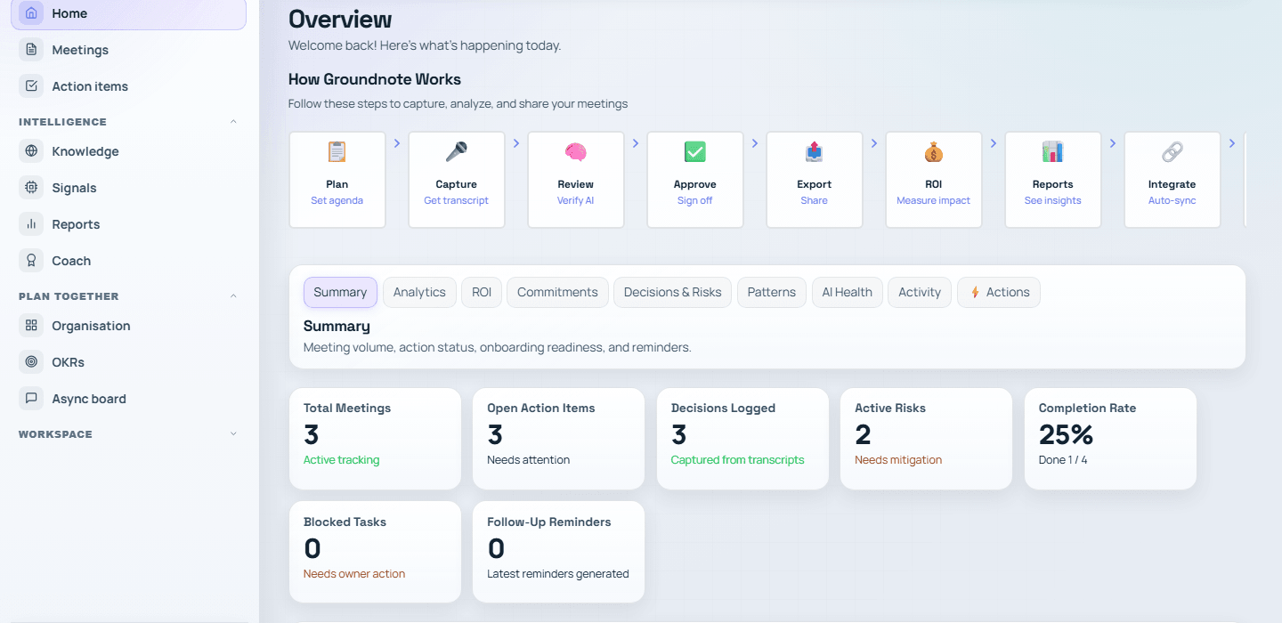Click the Export outbox icon

pos(814,152)
